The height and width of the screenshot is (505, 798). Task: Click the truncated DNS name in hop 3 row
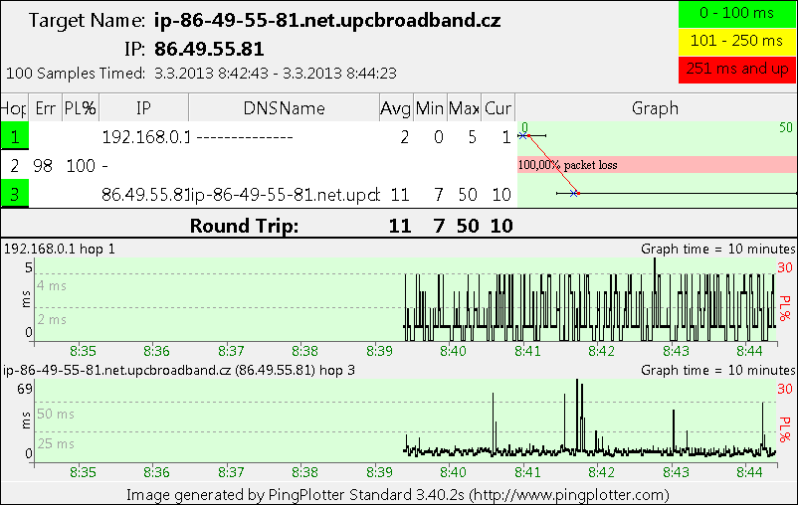click(285, 194)
